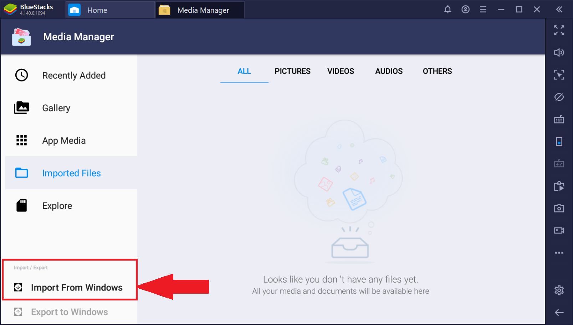
Task: Open the App Media section
Action: (71, 141)
